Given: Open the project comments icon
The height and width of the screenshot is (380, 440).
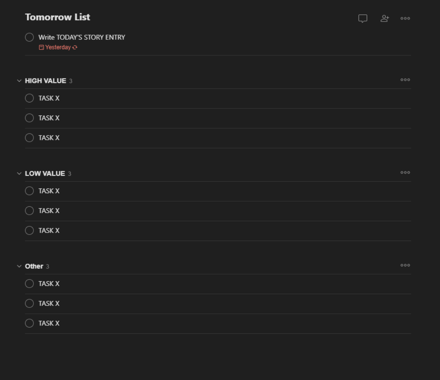Looking at the screenshot, I should pyautogui.click(x=362, y=19).
